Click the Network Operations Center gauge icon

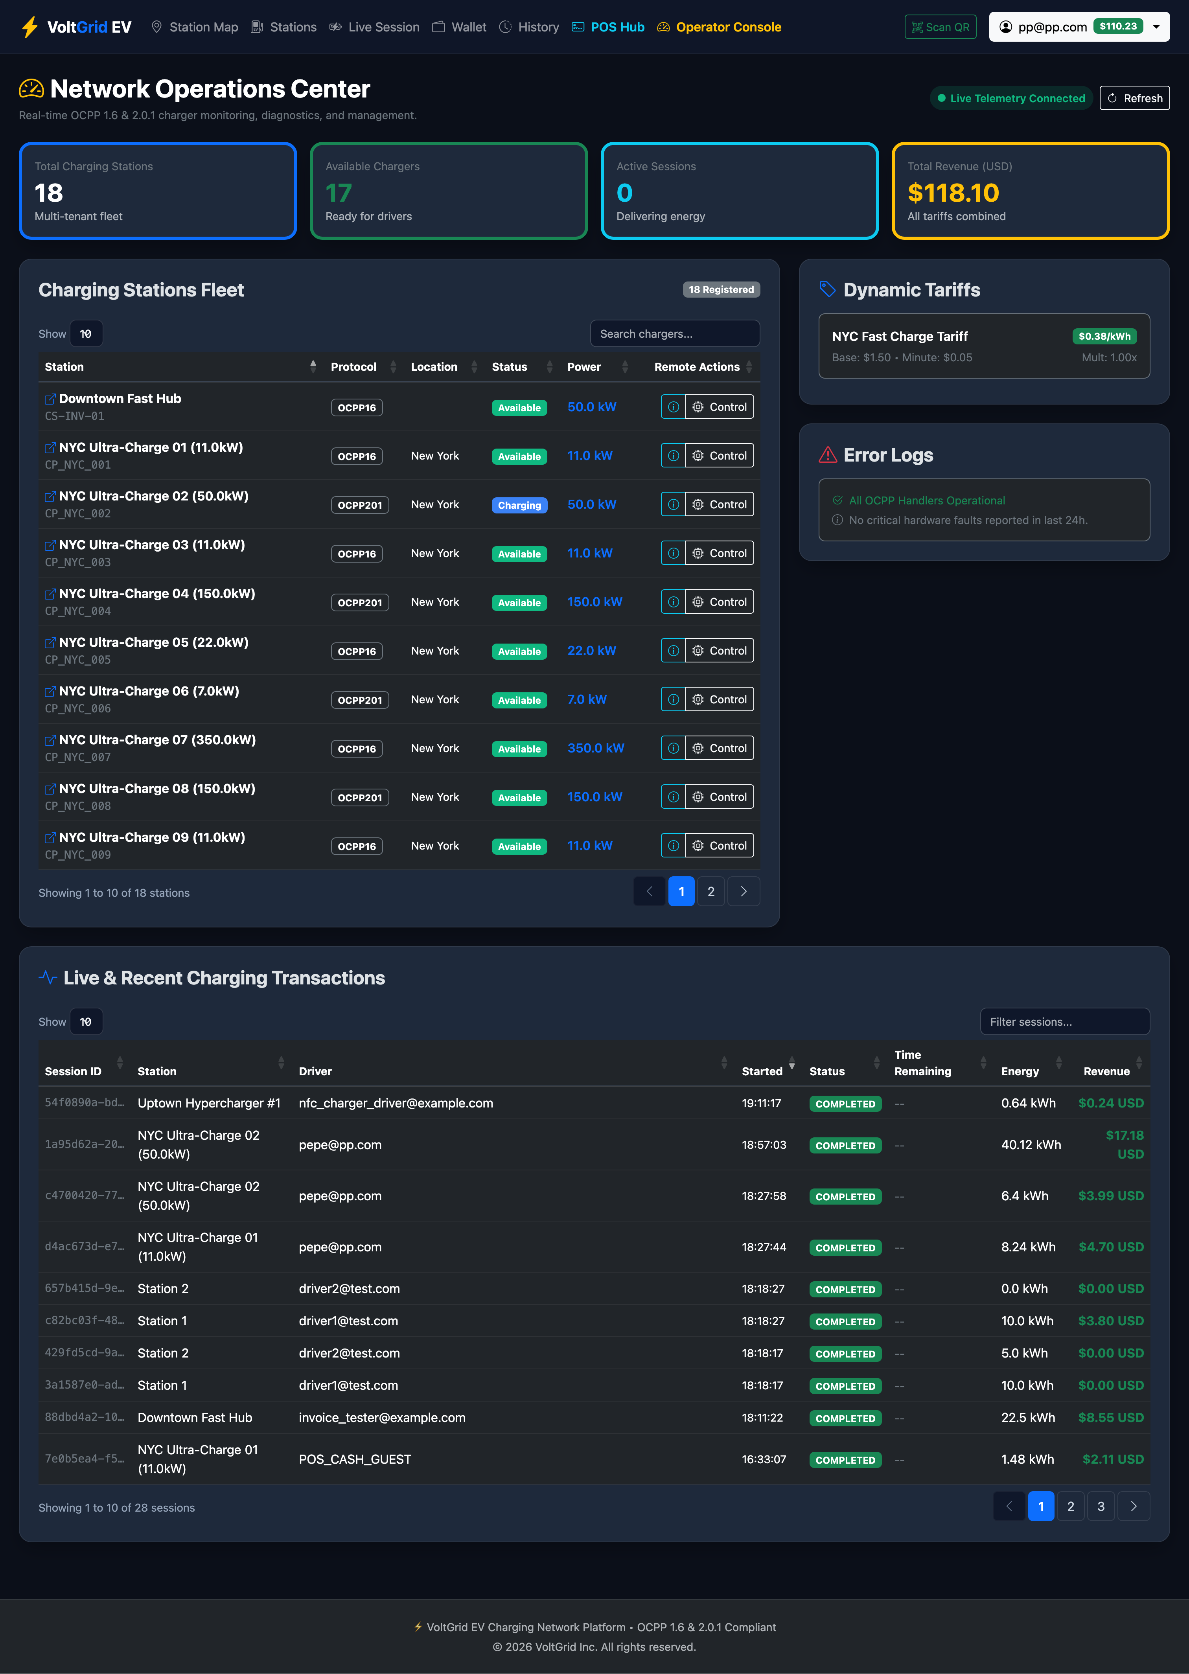[31, 88]
